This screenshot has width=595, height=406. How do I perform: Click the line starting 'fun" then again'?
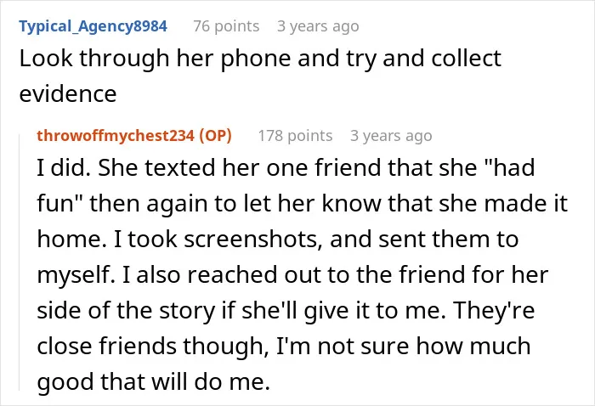302,204
